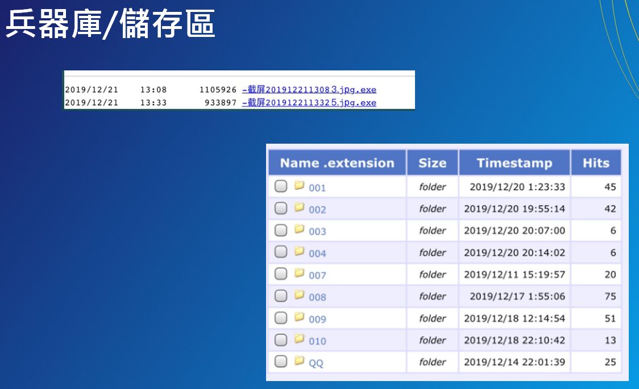This screenshot has width=639, height=389.
Task: Click the file size 1105926
Action: pyautogui.click(x=218, y=90)
